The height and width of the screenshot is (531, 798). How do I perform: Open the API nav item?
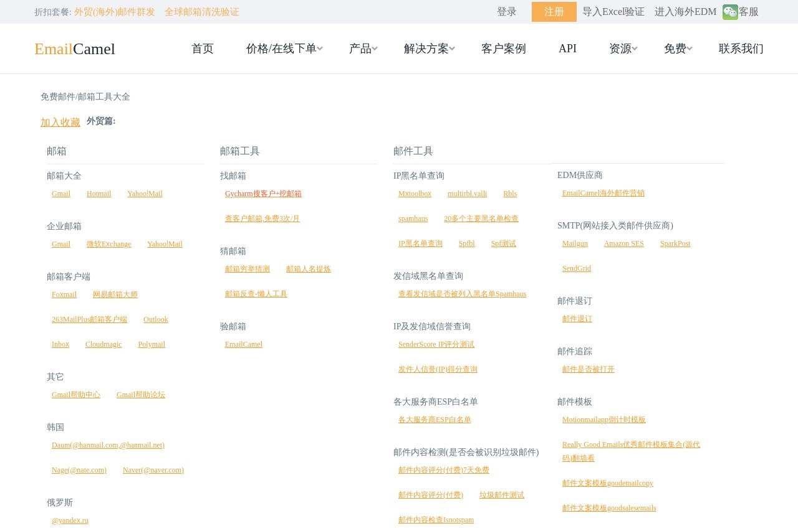[x=567, y=49]
